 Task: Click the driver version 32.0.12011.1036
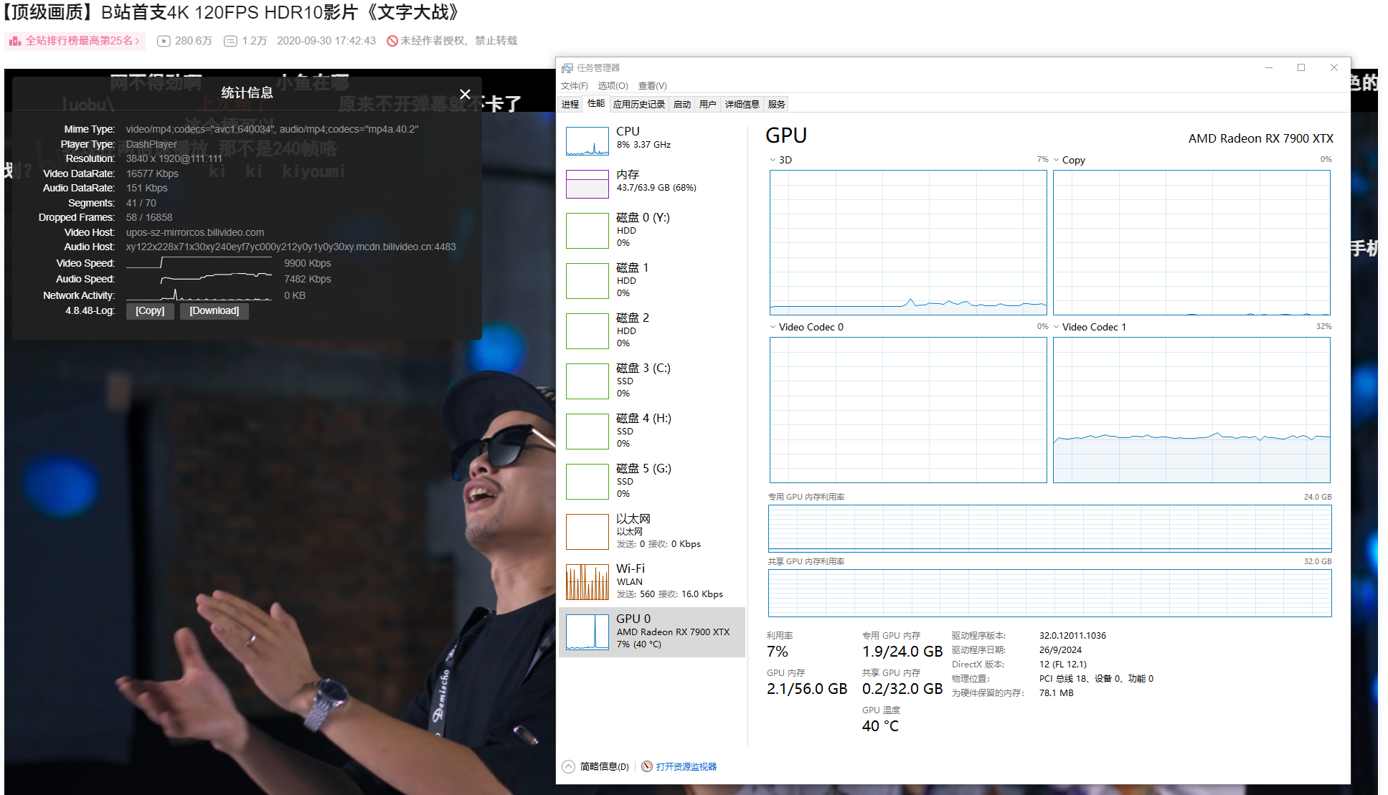[1072, 636]
